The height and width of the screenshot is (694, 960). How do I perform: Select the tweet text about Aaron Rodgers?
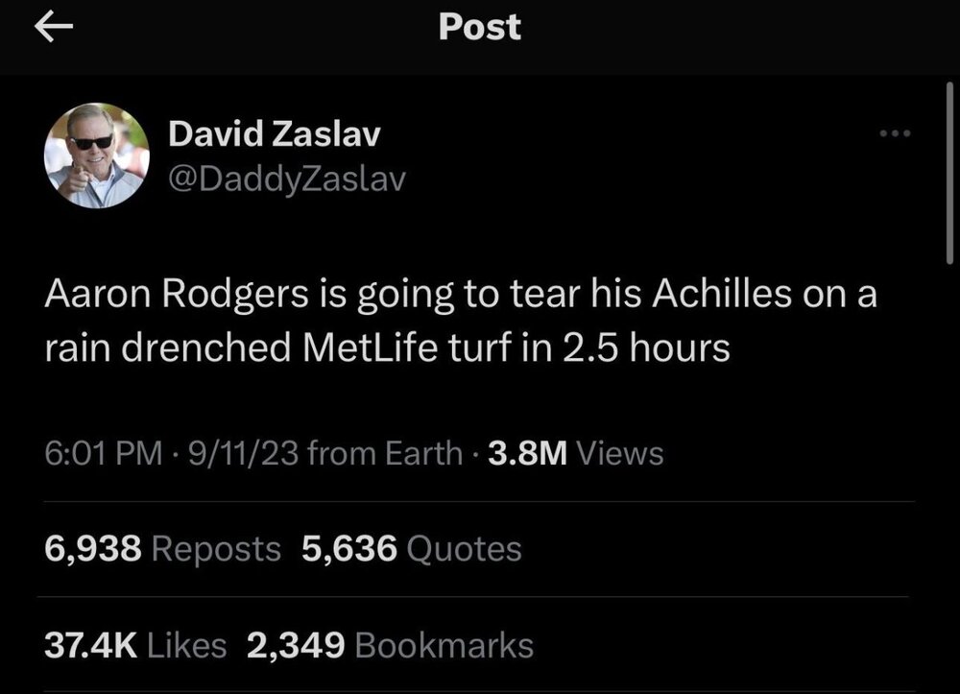[x=461, y=320]
